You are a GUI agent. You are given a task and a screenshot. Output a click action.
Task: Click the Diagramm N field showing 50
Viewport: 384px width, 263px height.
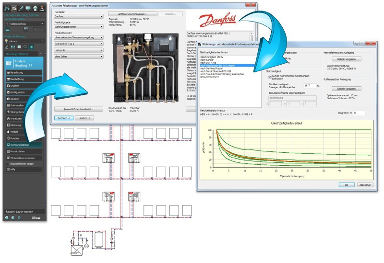tap(359, 113)
